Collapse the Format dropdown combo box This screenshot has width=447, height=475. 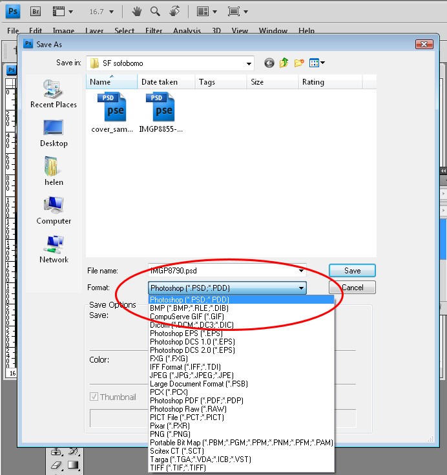227,288
